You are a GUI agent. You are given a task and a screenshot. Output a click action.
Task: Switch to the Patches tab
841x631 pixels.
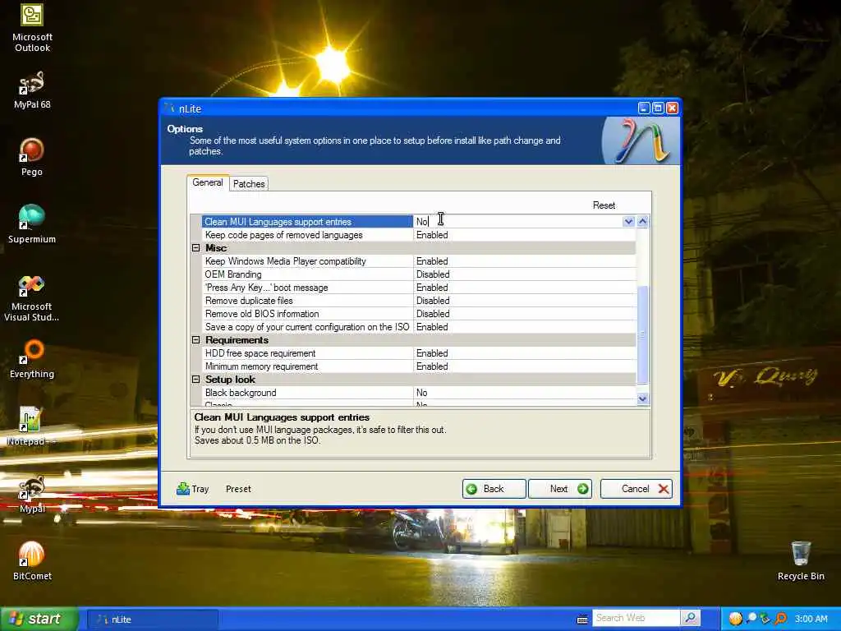(x=249, y=183)
